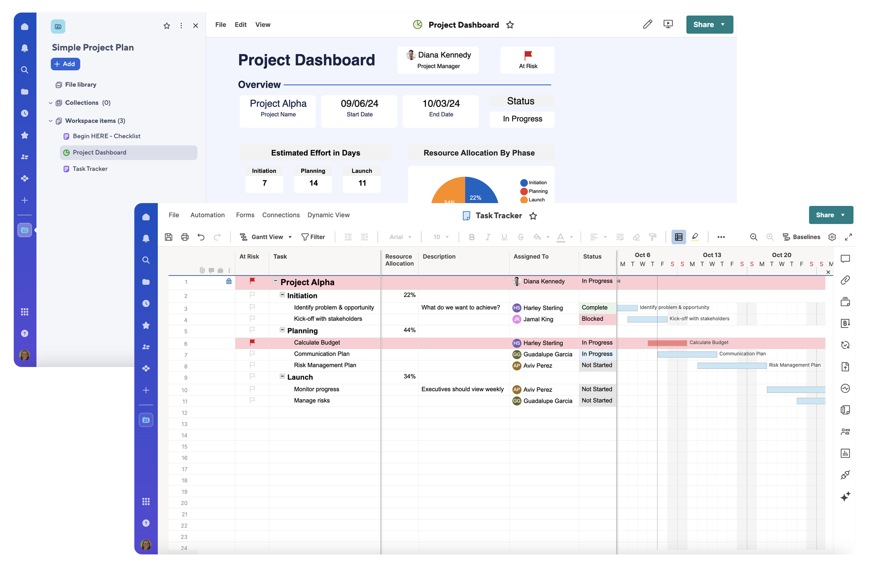The width and height of the screenshot is (870, 565).
Task: Expand the Launch phase row
Action: tap(281, 376)
